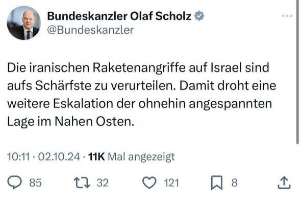The height and width of the screenshot is (202, 301).
Task: Click the 'Mal angezeigt' views label
Action: point(141,157)
